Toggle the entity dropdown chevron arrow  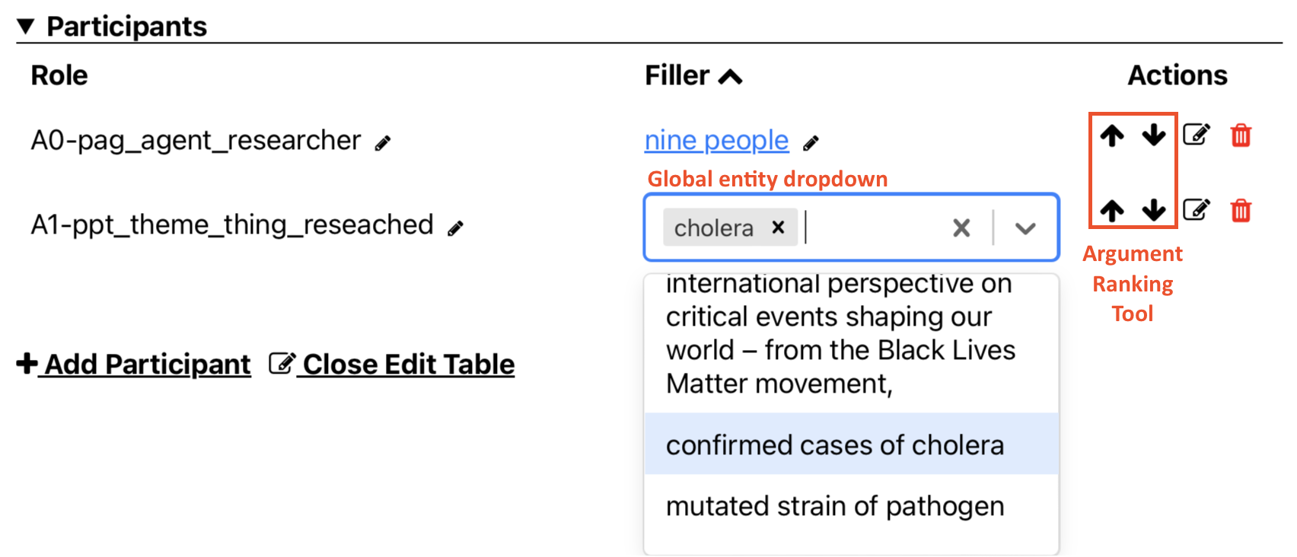click(x=1025, y=228)
